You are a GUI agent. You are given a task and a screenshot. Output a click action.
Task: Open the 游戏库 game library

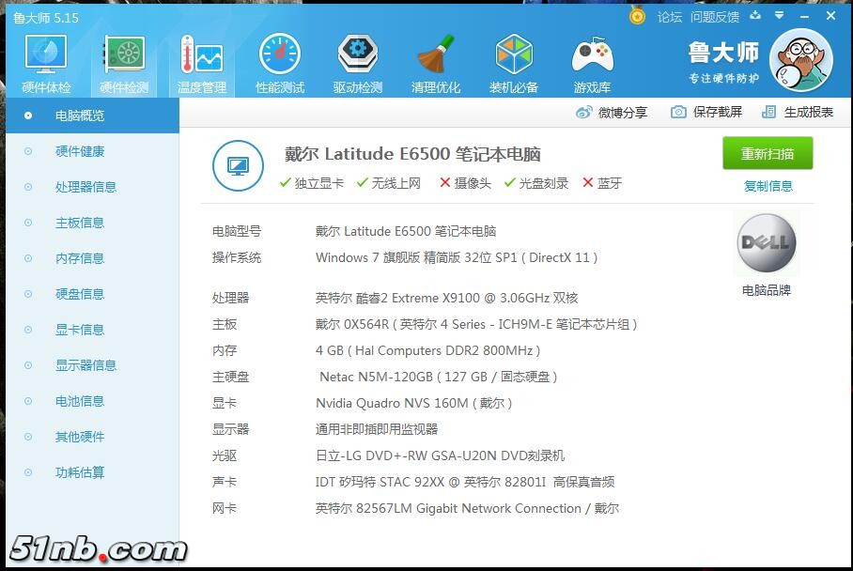coord(592,64)
